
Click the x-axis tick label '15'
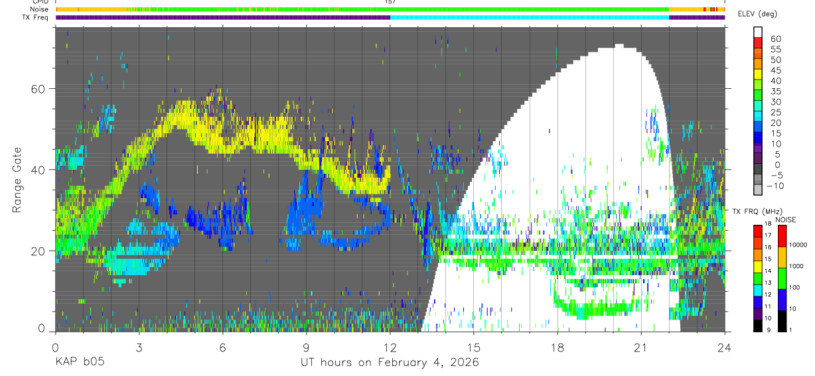pyautogui.click(x=474, y=347)
